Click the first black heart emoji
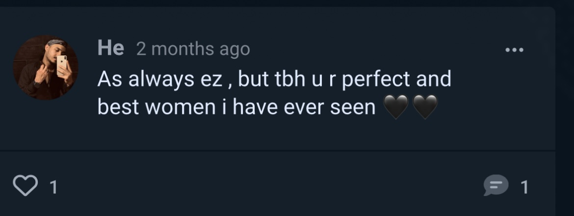574x216 pixels. 395,107
